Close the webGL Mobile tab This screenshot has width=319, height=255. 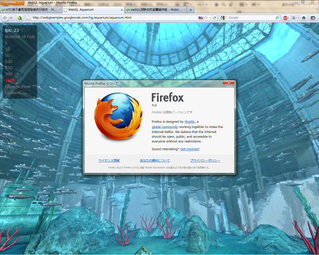(184, 10)
